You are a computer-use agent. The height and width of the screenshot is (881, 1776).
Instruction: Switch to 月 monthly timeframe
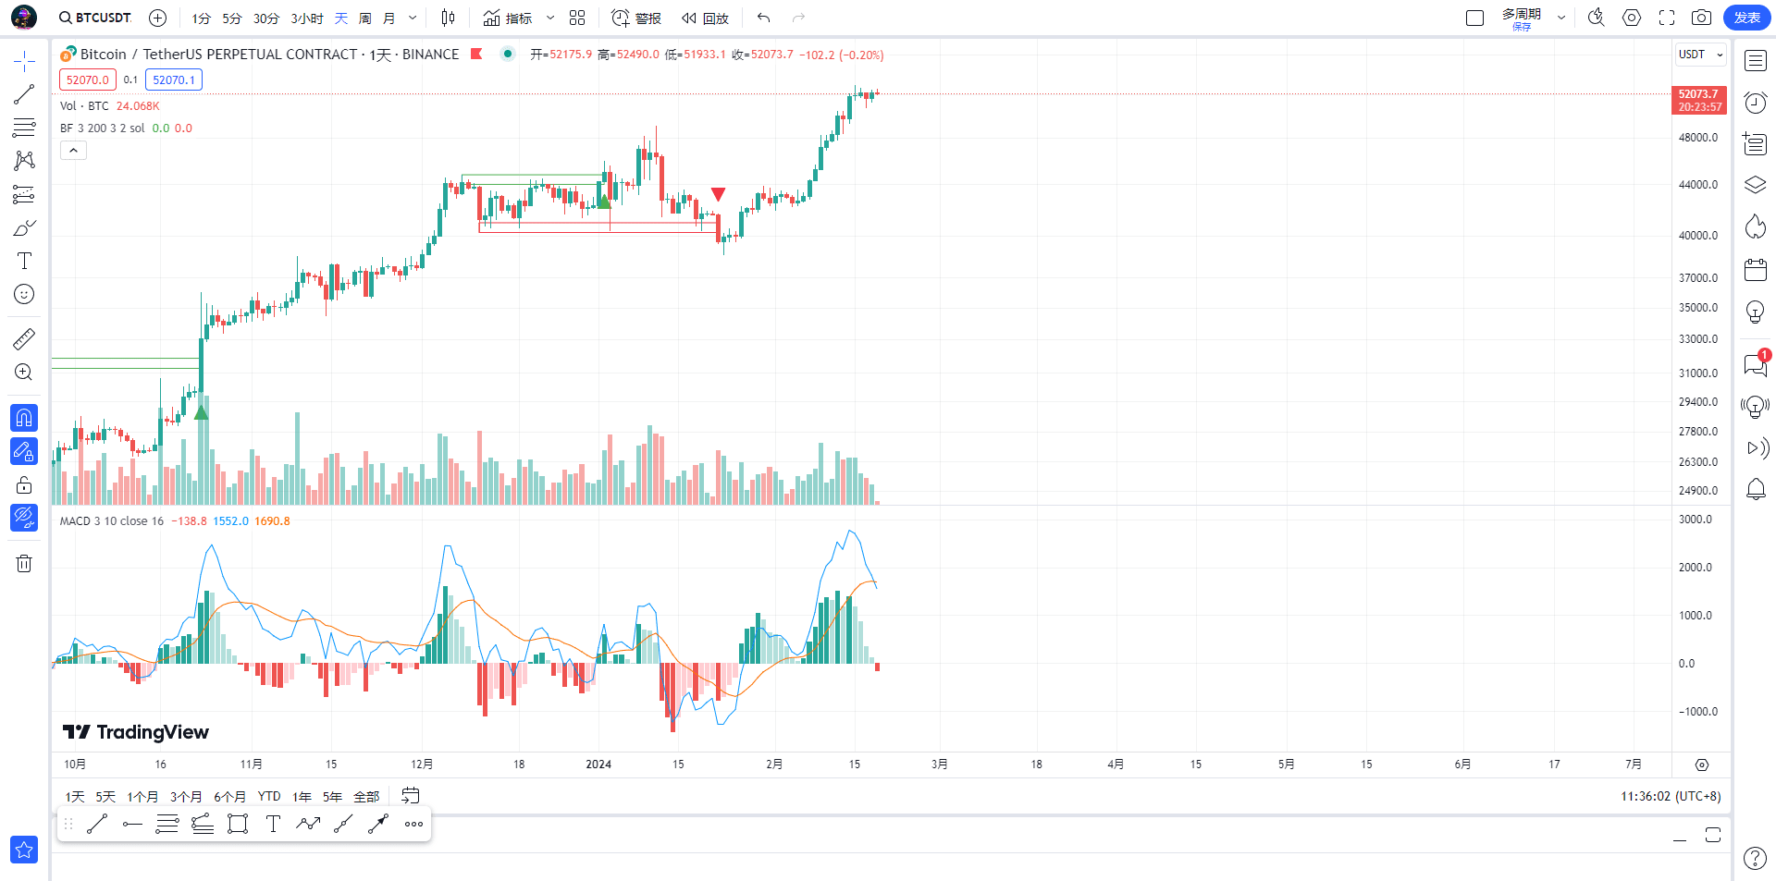(x=388, y=18)
